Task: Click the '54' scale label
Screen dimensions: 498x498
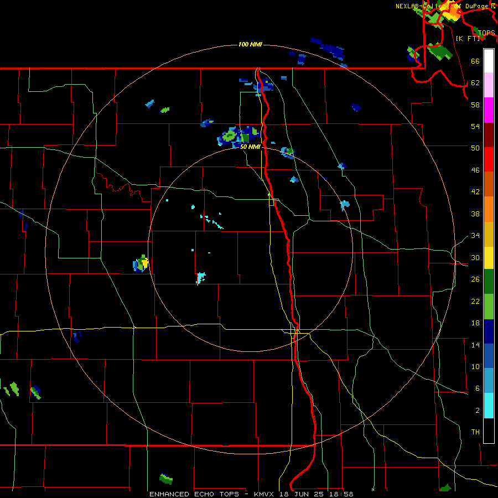Action: point(475,126)
